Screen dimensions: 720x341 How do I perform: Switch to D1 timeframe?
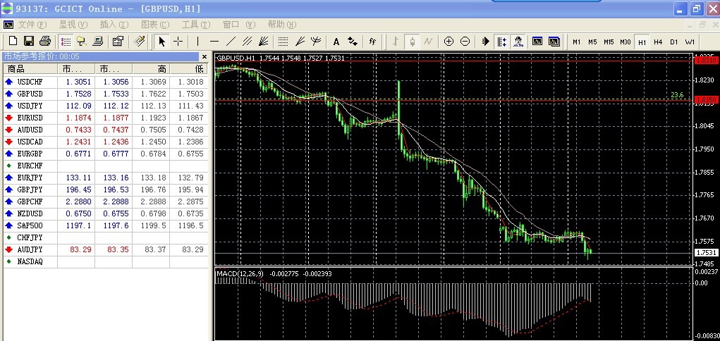(x=673, y=42)
